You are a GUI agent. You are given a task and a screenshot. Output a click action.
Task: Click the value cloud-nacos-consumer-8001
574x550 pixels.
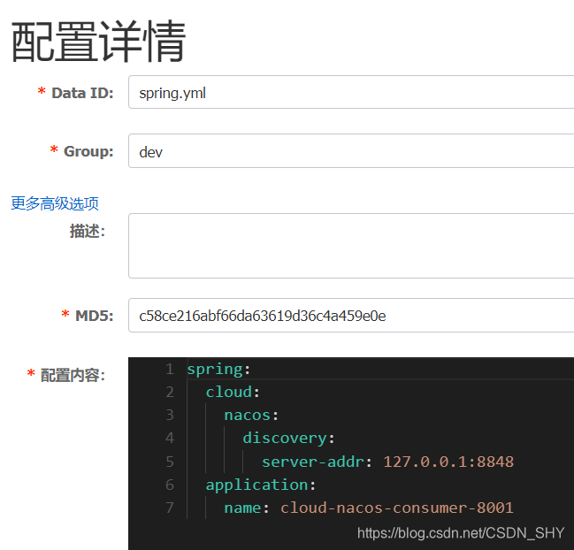pos(397,508)
